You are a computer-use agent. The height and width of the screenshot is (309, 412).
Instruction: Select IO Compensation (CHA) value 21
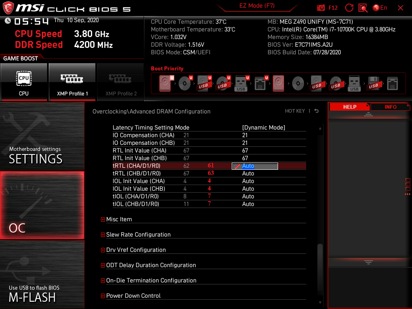pos(245,135)
